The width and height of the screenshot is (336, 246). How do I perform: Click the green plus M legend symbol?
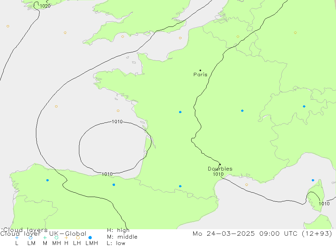coord(45,238)
